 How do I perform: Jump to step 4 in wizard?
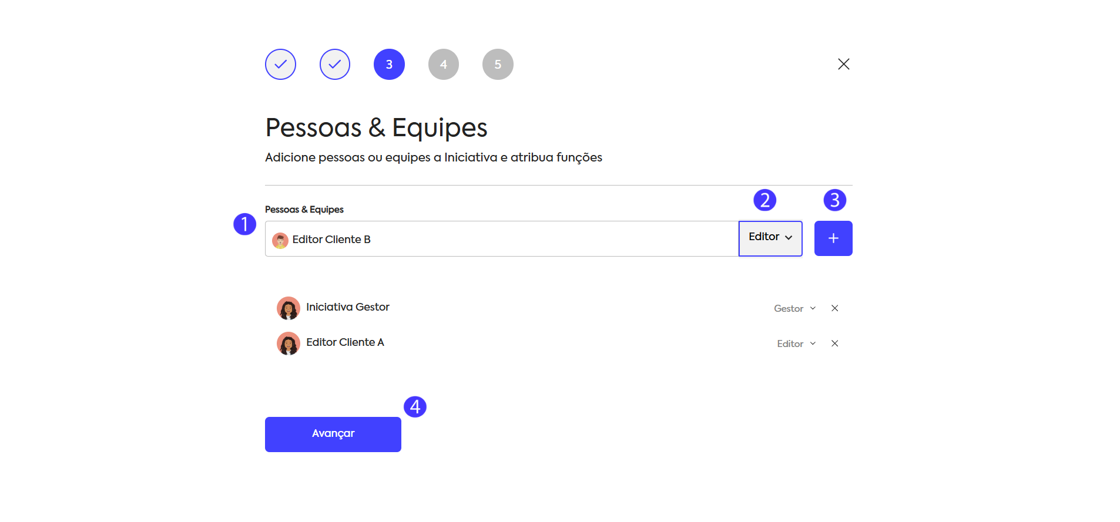[x=444, y=64]
